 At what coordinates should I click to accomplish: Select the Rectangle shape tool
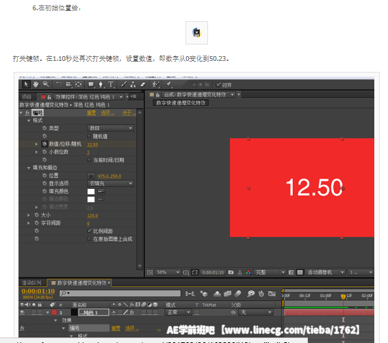(x=91, y=84)
